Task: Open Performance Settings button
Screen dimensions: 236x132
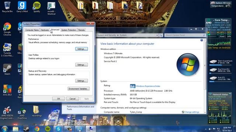Action: (81, 49)
